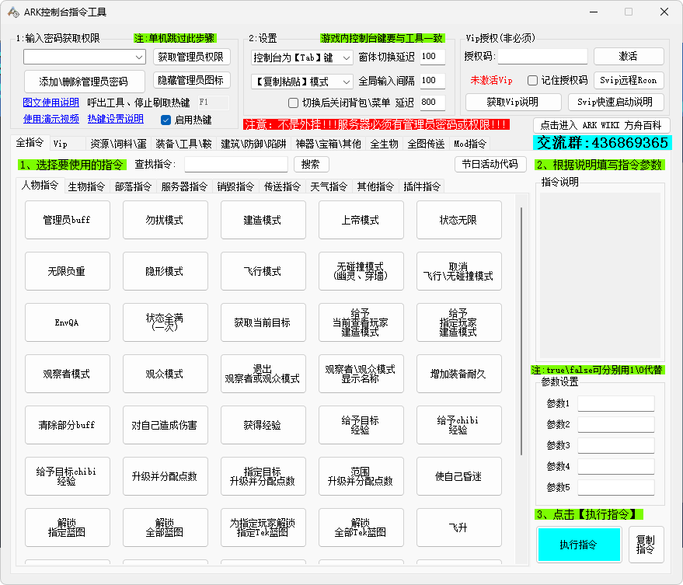
Task: Click the 窗体切换延迟 value field
Action: [x=433, y=57]
